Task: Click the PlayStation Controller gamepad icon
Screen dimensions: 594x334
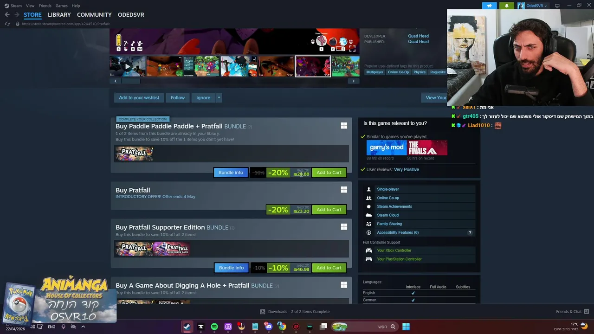Action: [368, 259]
